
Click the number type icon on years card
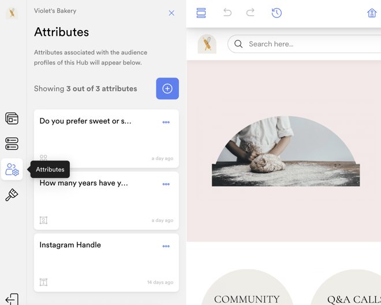click(x=43, y=220)
